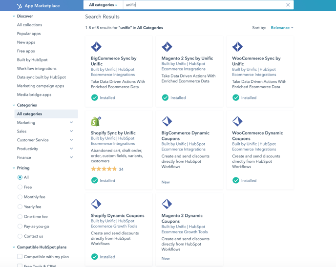This screenshot has width=336, height=267.
Task: Collapse the Categories section
Action: 14,105
